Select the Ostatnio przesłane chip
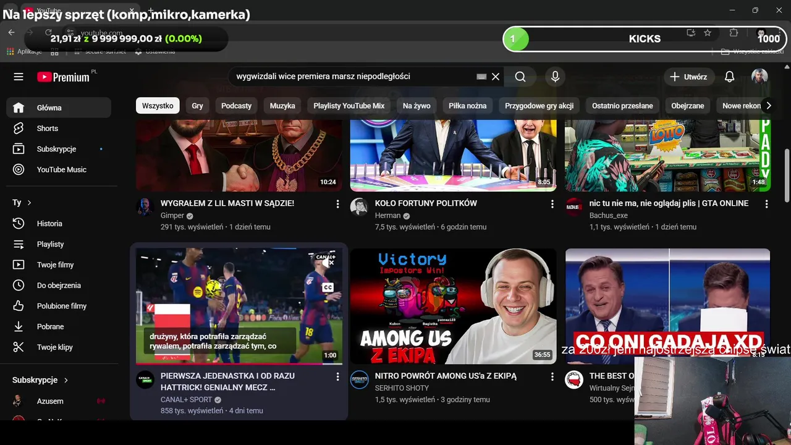 (x=622, y=106)
